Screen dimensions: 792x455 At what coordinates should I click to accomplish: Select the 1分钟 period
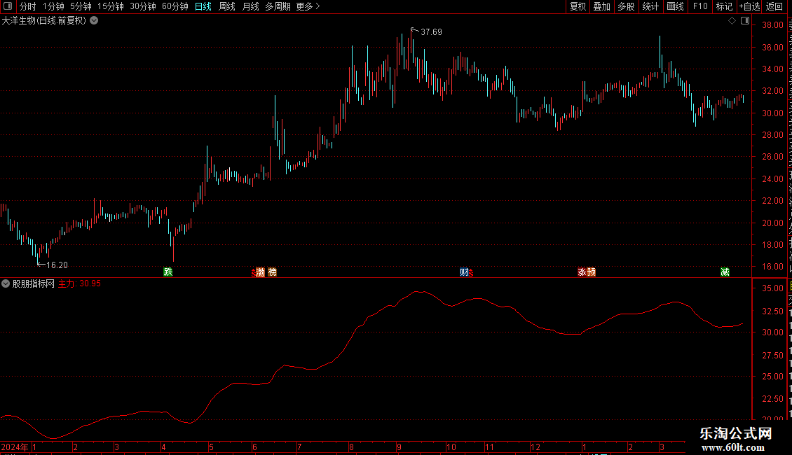(53, 6)
